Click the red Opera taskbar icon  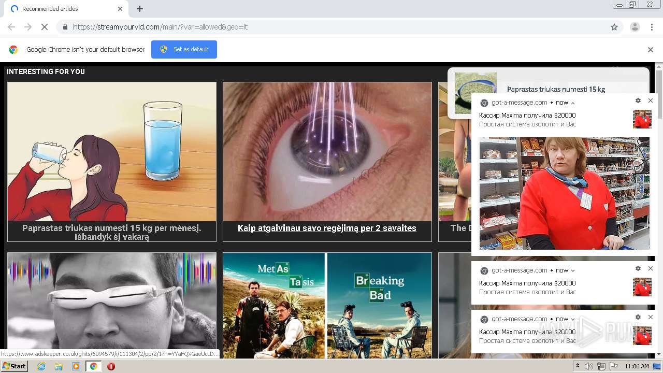pyautogui.click(x=111, y=366)
